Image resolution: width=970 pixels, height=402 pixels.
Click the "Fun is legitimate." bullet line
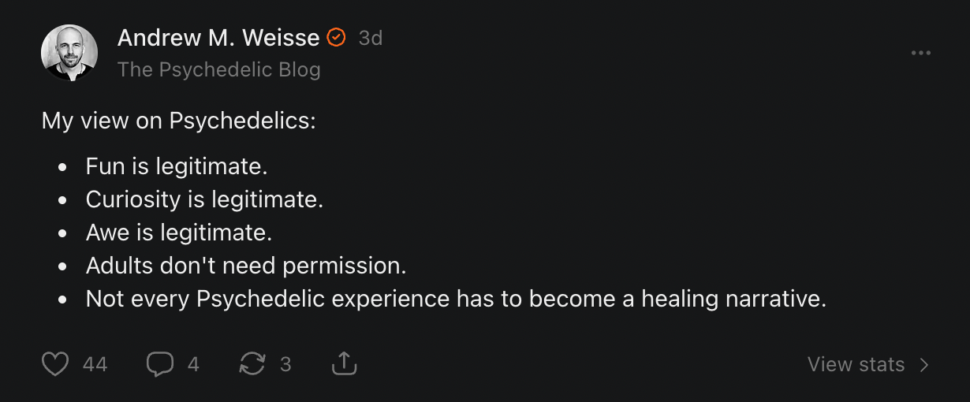177,166
